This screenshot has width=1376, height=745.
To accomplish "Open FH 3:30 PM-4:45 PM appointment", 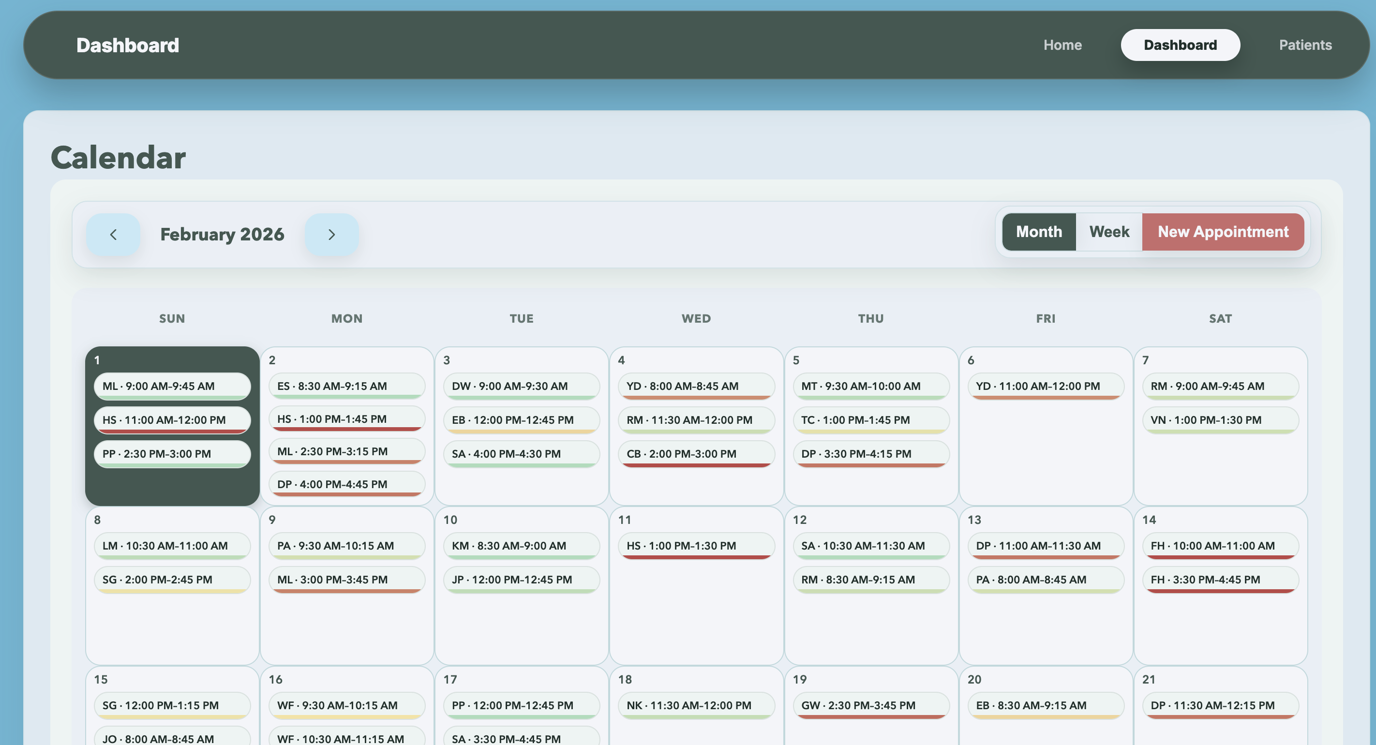I will [x=1220, y=580].
